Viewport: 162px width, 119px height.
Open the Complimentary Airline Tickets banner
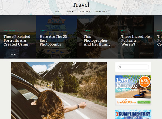tap(133, 114)
